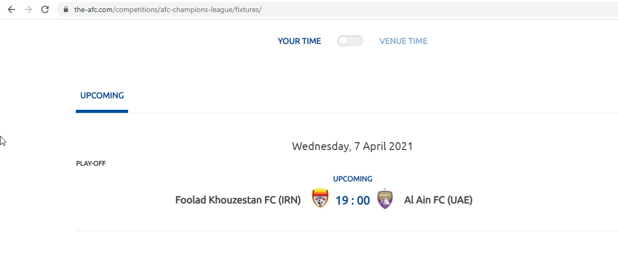The width and height of the screenshot is (618, 276).
Task: Select the VENUE TIME label
Action: [x=403, y=41]
